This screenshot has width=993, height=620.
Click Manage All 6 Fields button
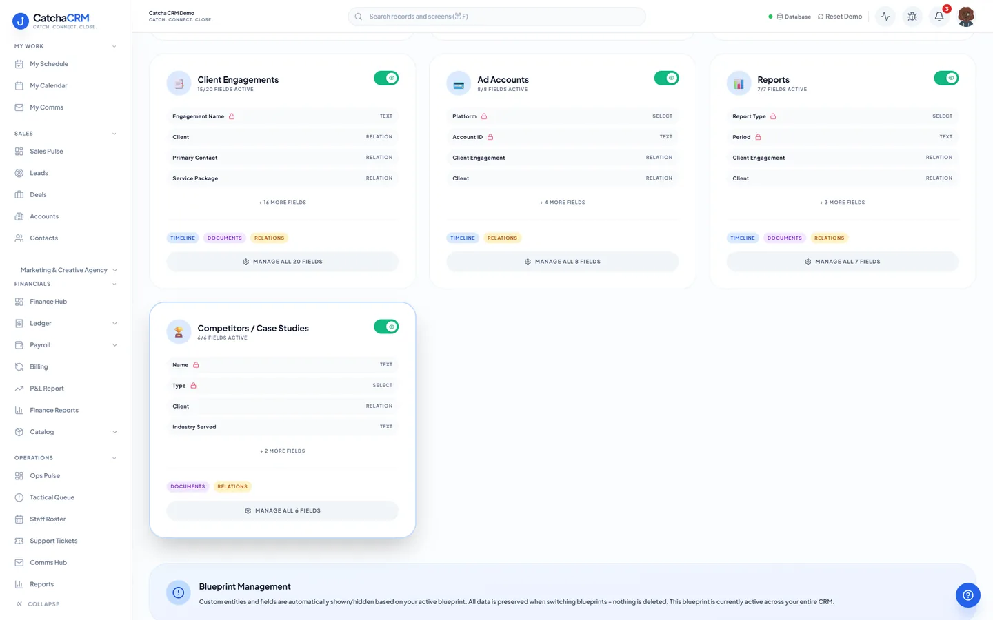(283, 510)
